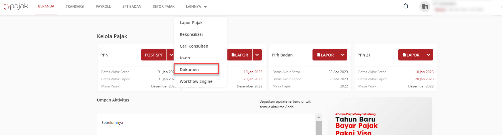Switch to the TRANSAKSI tab
Viewport: 502px width, 135px height.
pyautogui.click(x=75, y=7)
